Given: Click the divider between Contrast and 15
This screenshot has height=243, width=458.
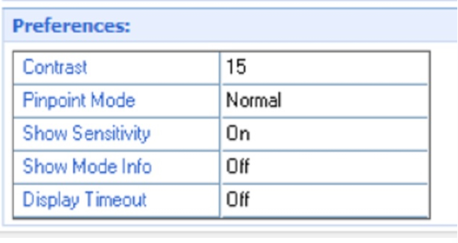Looking at the screenshot, I should (221, 68).
